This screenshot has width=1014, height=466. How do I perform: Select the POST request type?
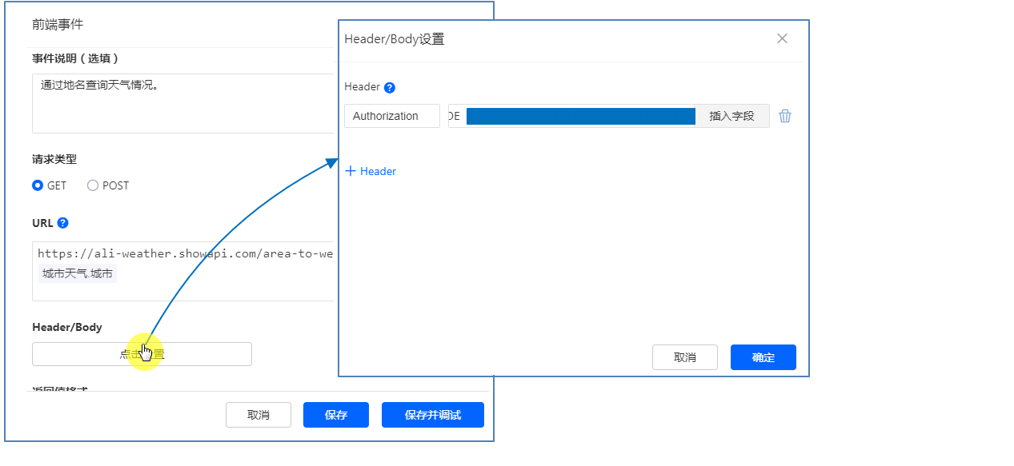[x=93, y=185]
